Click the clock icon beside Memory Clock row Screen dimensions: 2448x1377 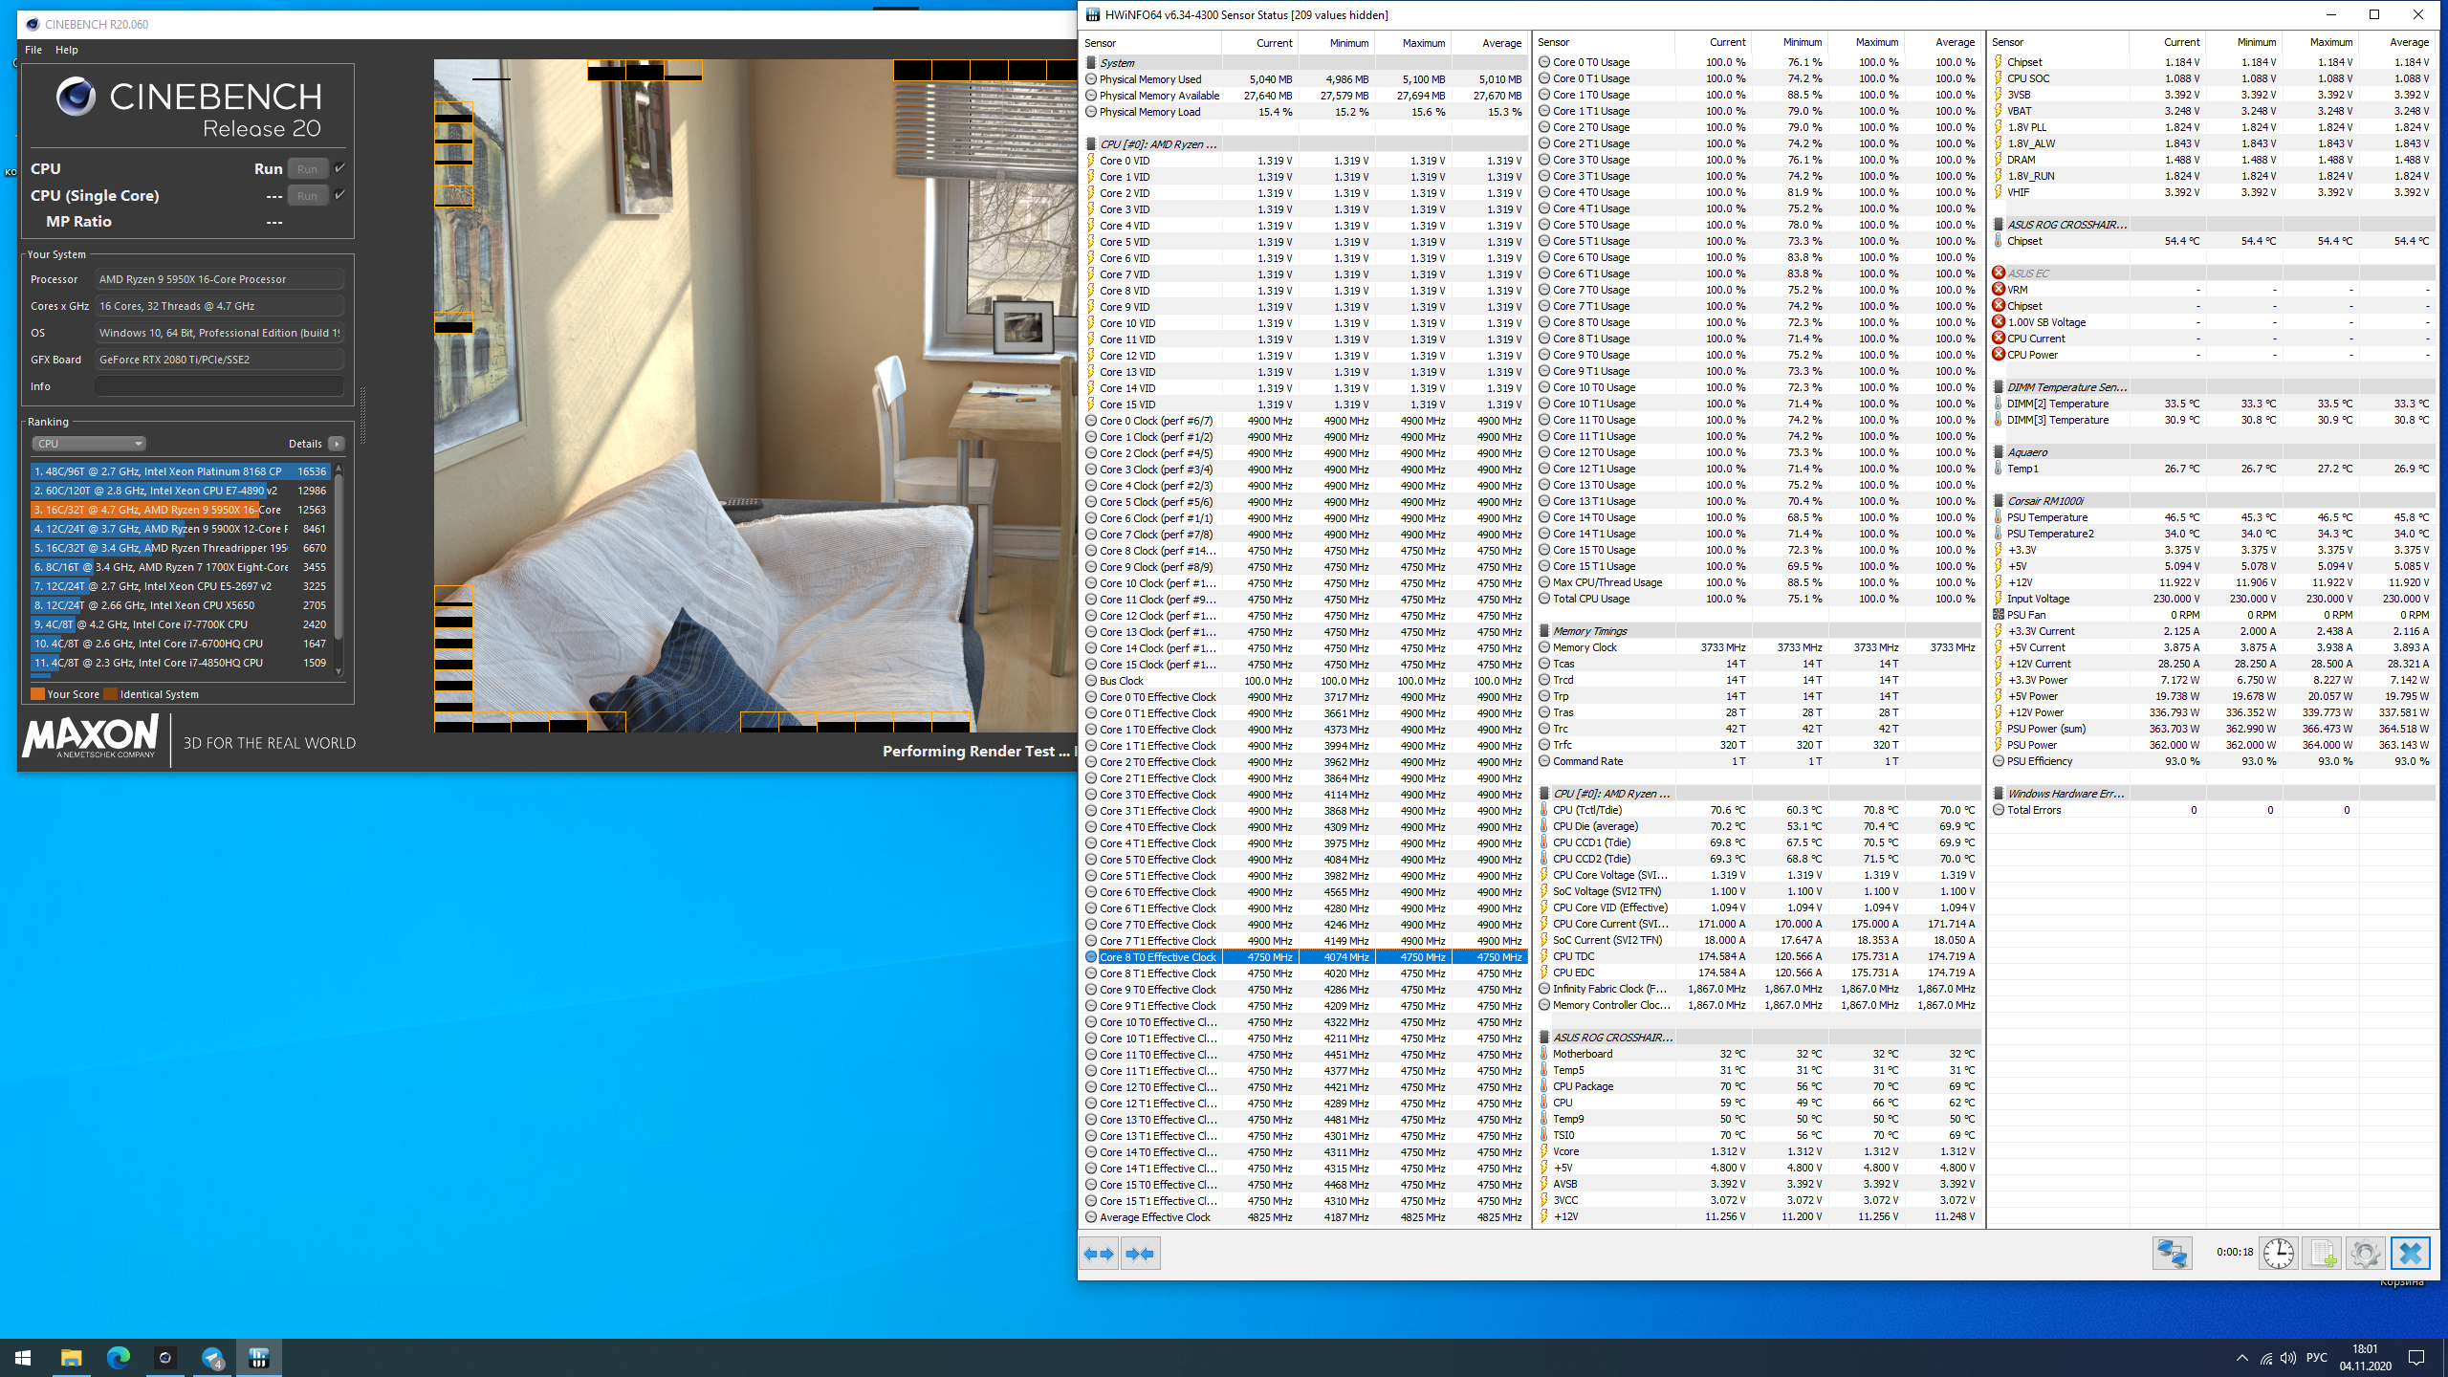[1544, 647]
